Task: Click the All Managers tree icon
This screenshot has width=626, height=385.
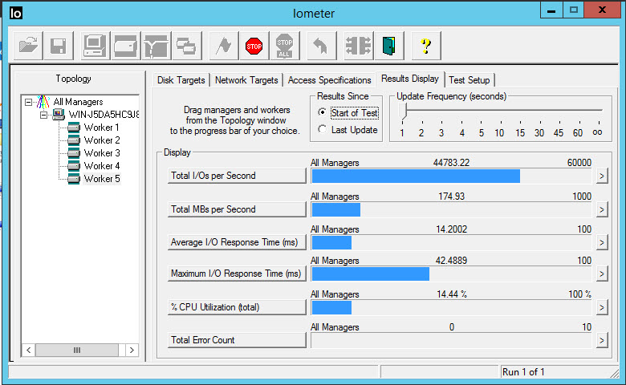Action: tap(43, 102)
